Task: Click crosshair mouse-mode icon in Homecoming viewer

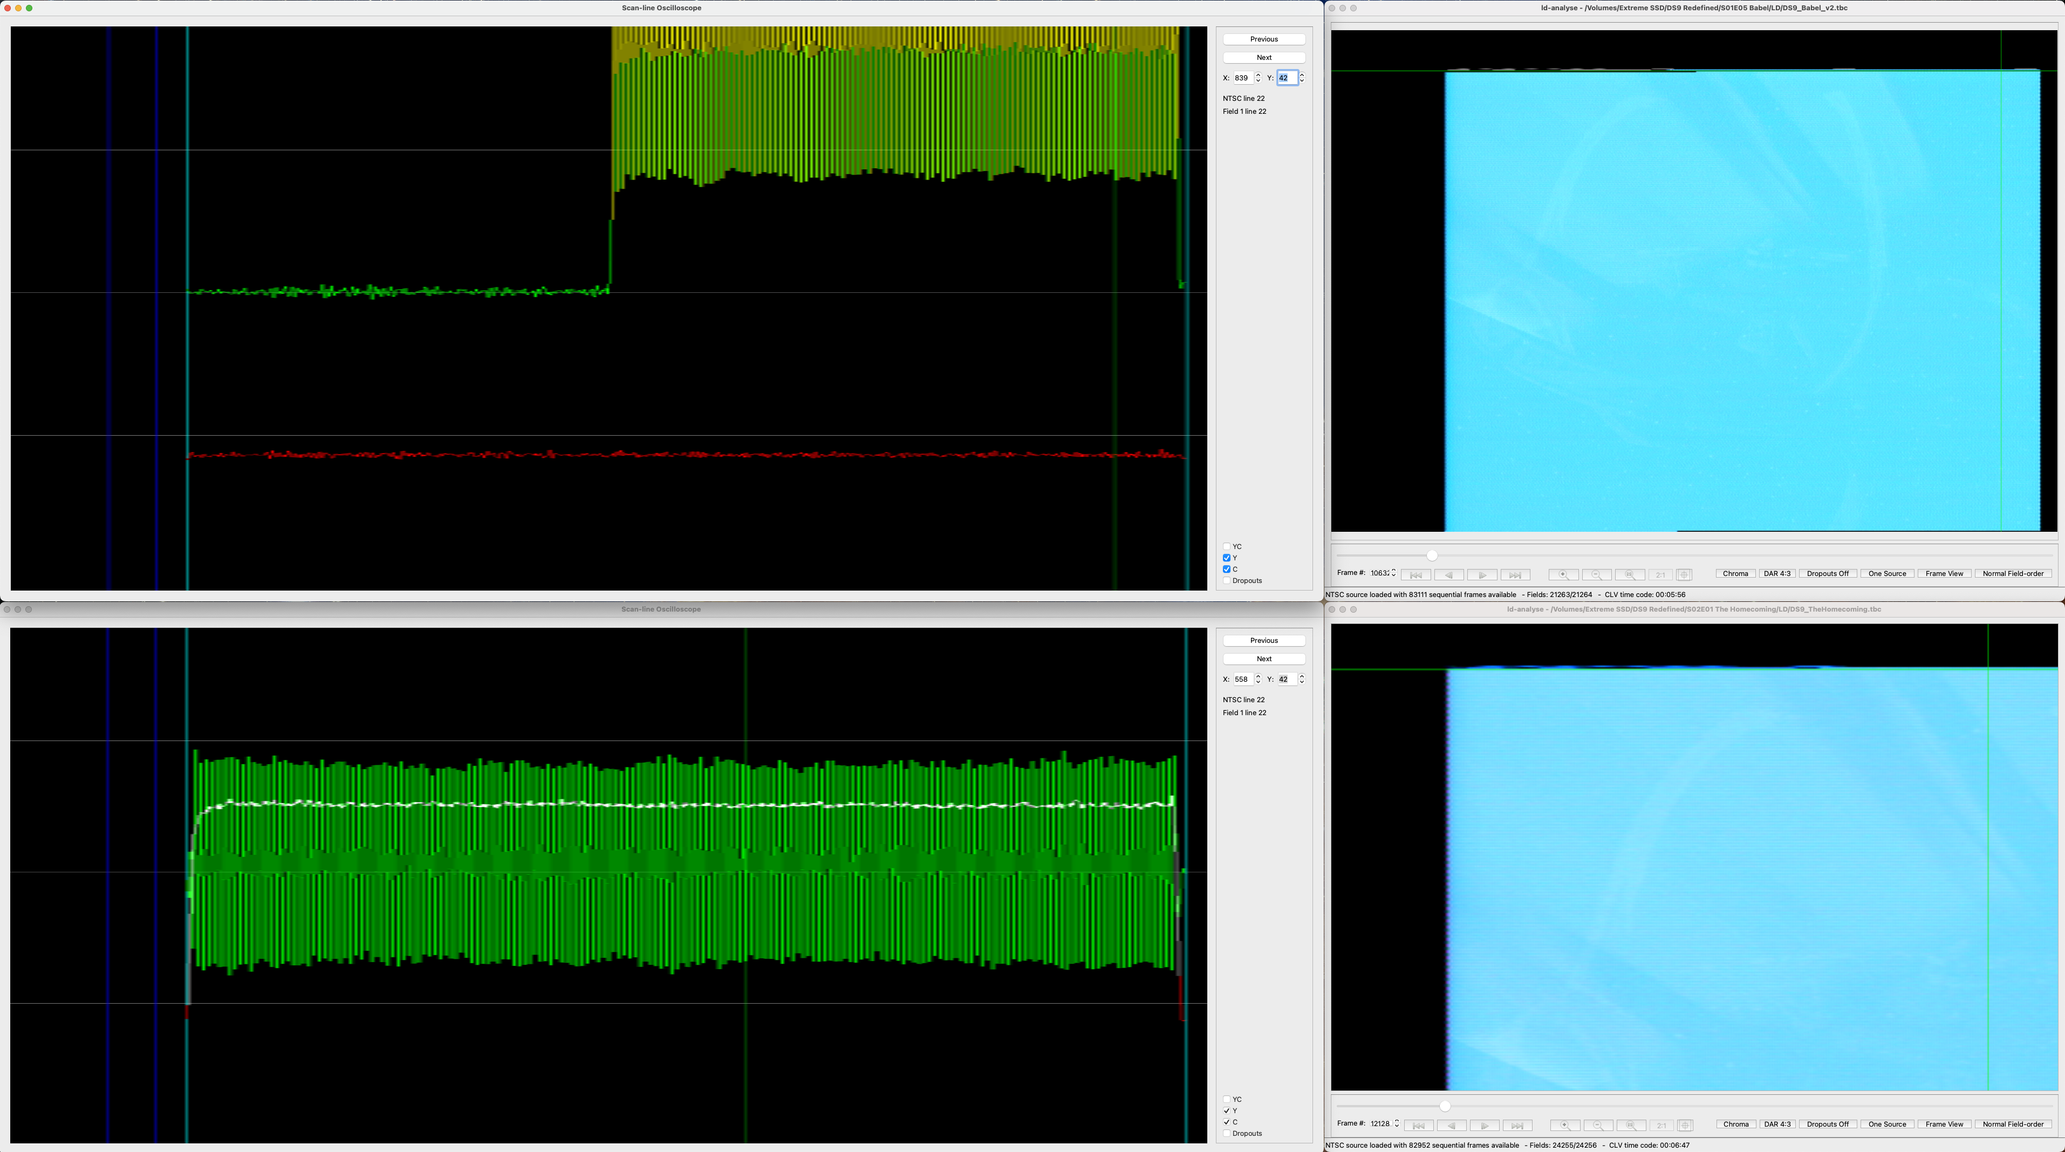Action: [1685, 1124]
